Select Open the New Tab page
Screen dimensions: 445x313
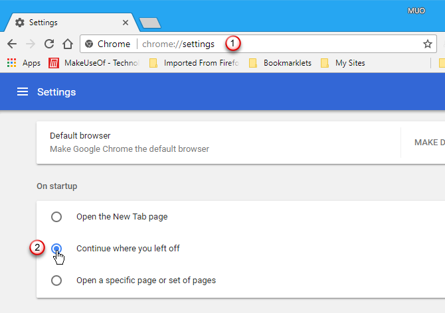[x=56, y=217]
